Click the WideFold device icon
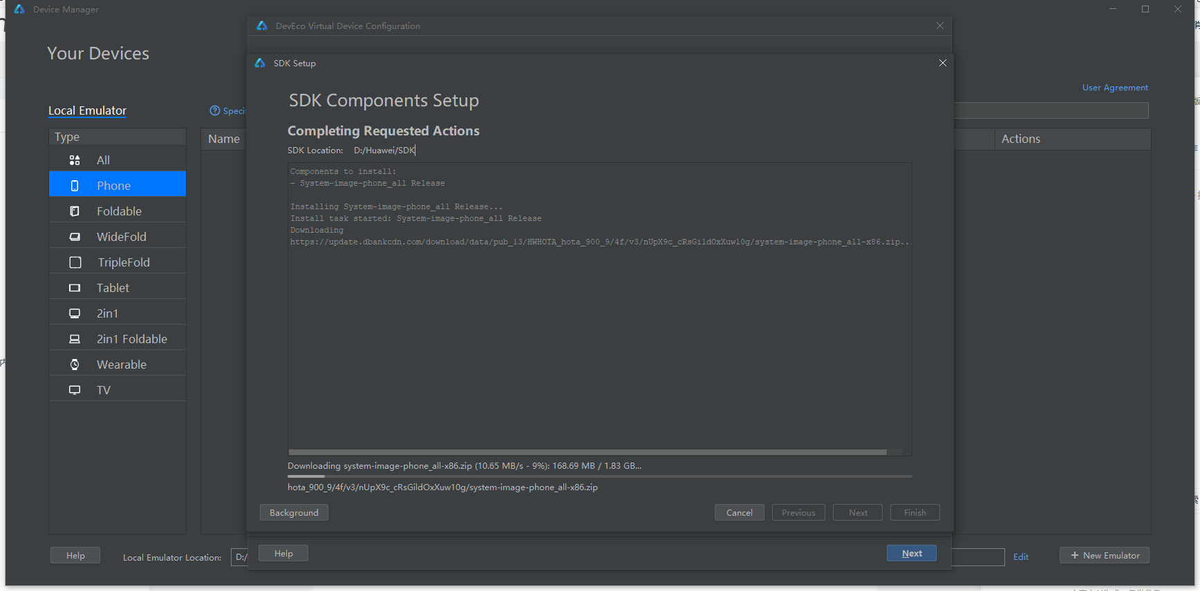The height and width of the screenshot is (591, 1200). 75,237
